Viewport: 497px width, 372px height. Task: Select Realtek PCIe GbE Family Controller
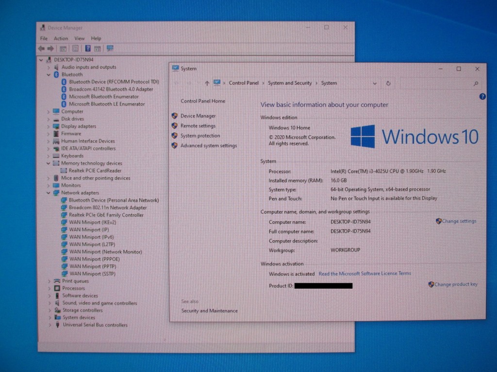point(106,215)
